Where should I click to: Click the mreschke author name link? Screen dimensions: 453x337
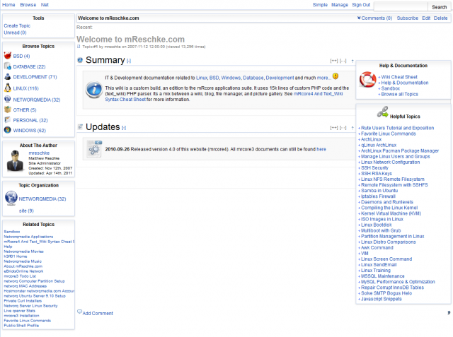coord(39,153)
